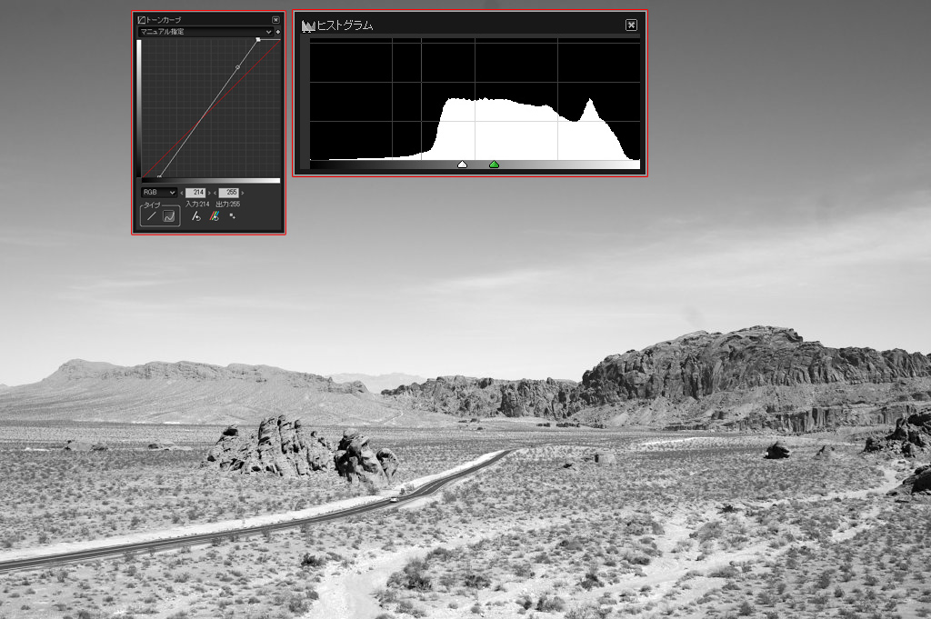Click the ヒストグラム panel title icon
931x619 pixels.
click(307, 25)
